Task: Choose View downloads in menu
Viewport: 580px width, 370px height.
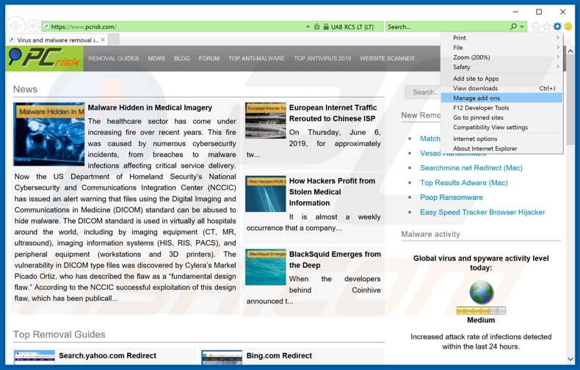Action: [x=501, y=88]
